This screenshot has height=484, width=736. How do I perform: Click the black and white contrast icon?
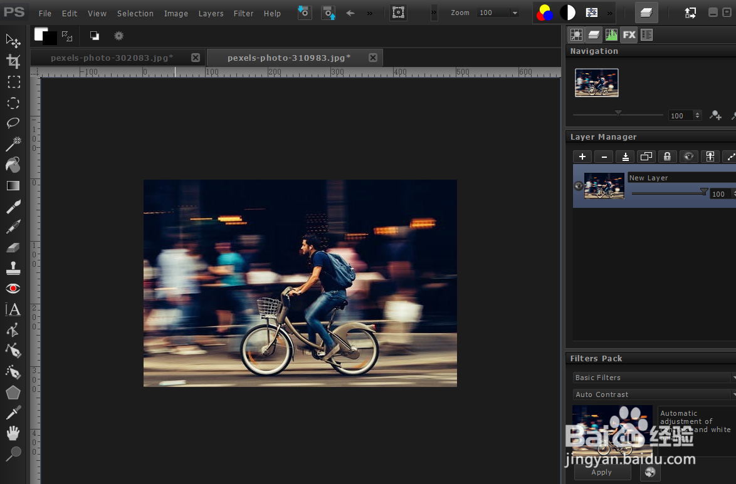point(567,13)
